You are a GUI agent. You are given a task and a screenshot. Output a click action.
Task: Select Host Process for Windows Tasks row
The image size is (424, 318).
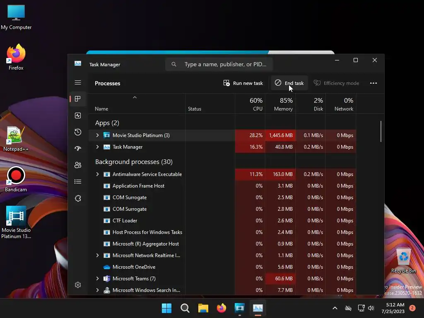(x=222, y=232)
